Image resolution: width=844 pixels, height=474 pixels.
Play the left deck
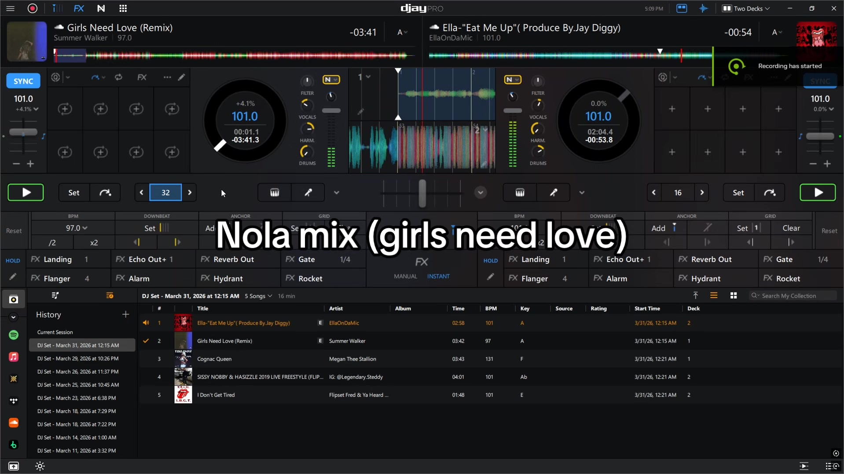[26, 193]
